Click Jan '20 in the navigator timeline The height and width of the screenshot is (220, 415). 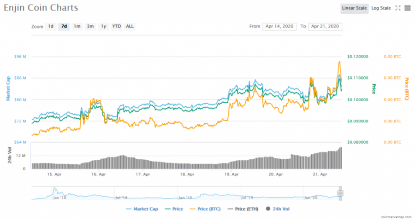[x=311, y=197]
